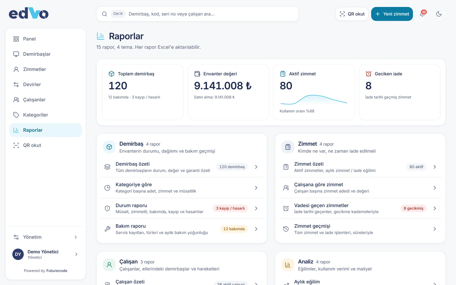Click the Demirbaş section cube icon
This screenshot has height=285, width=456.
(x=109, y=147)
